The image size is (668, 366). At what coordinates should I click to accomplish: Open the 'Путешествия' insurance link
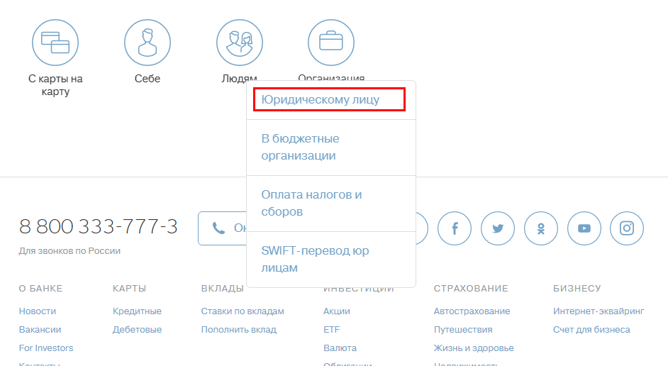[463, 329]
